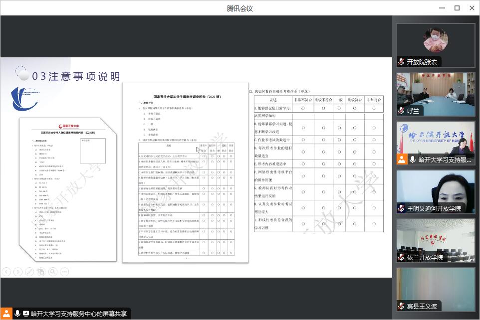Screen dimensions: 480x320
Task: Open the ellipsis more-options icon on the slide
Action: coord(64,272)
